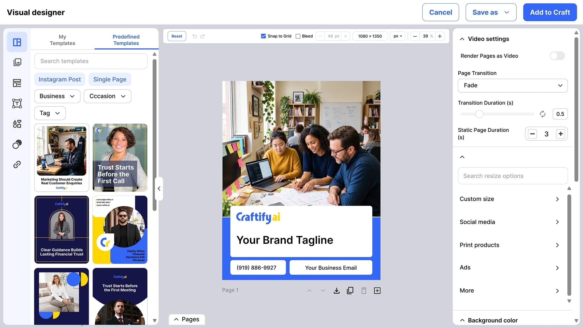
Task: Uncheck the Snap to Grid checkbox
Action: (x=263, y=36)
